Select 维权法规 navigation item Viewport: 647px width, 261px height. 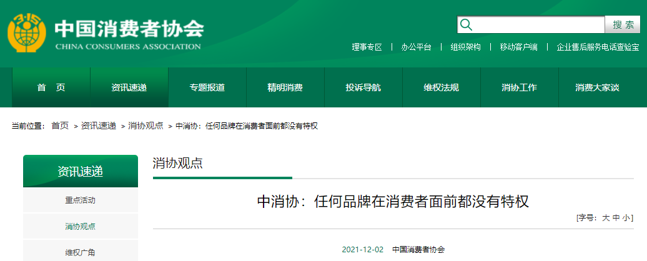(442, 87)
